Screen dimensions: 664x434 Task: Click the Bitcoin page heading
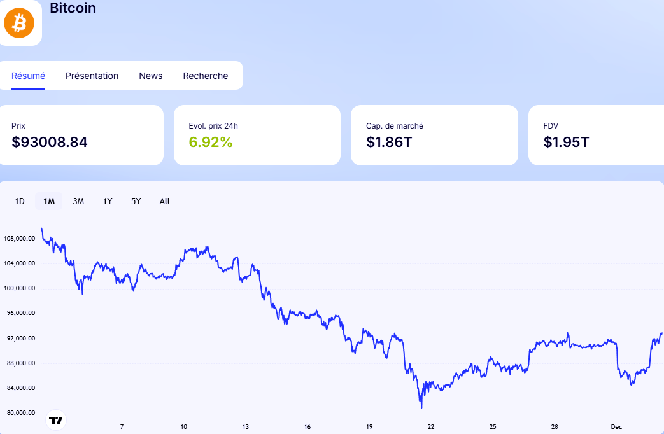pos(73,8)
